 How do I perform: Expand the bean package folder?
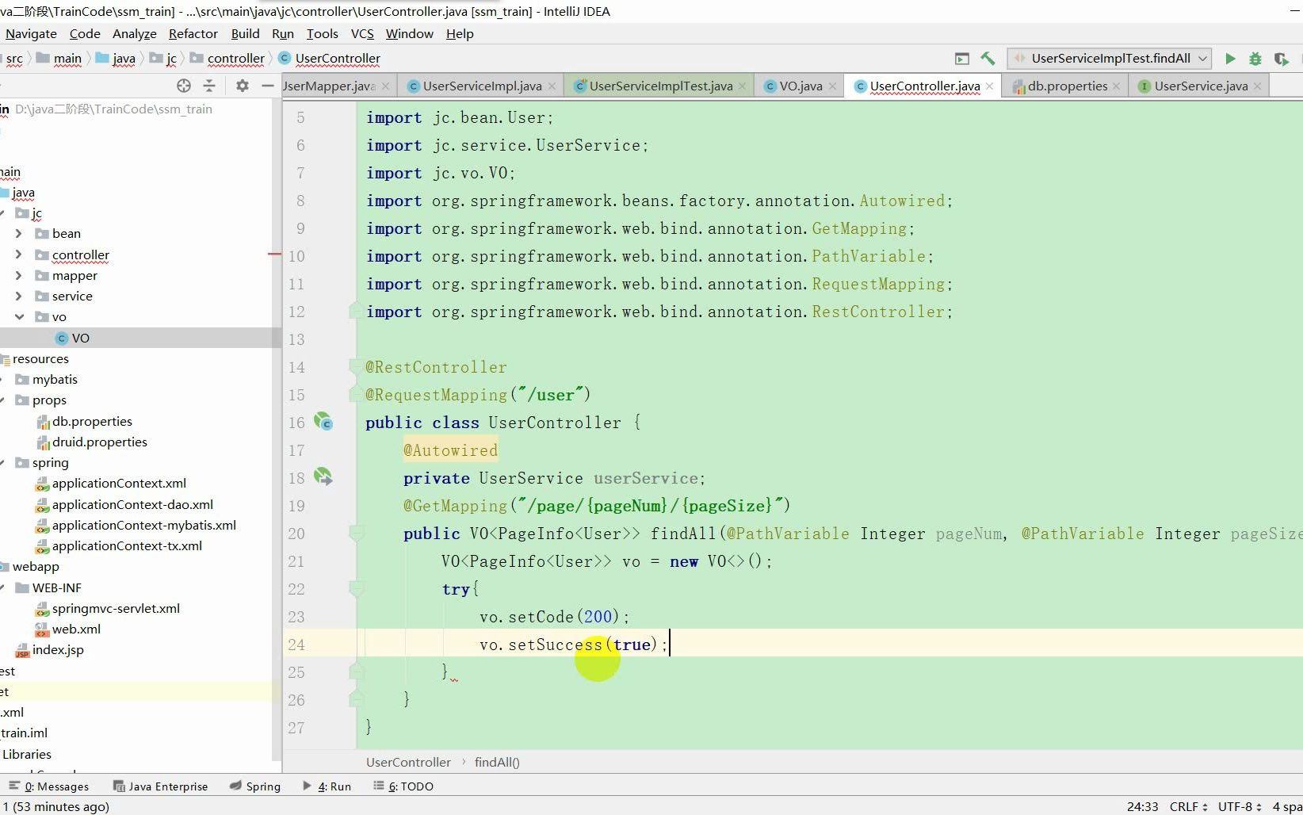point(18,234)
